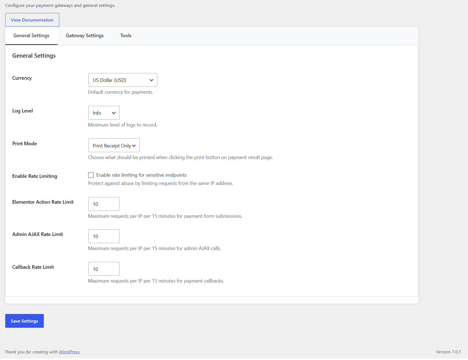The height and width of the screenshot is (360, 468).
Task: Enable rate limiting for sensitive endpoints checkbox
Action: pyautogui.click(x=91, y=175)
